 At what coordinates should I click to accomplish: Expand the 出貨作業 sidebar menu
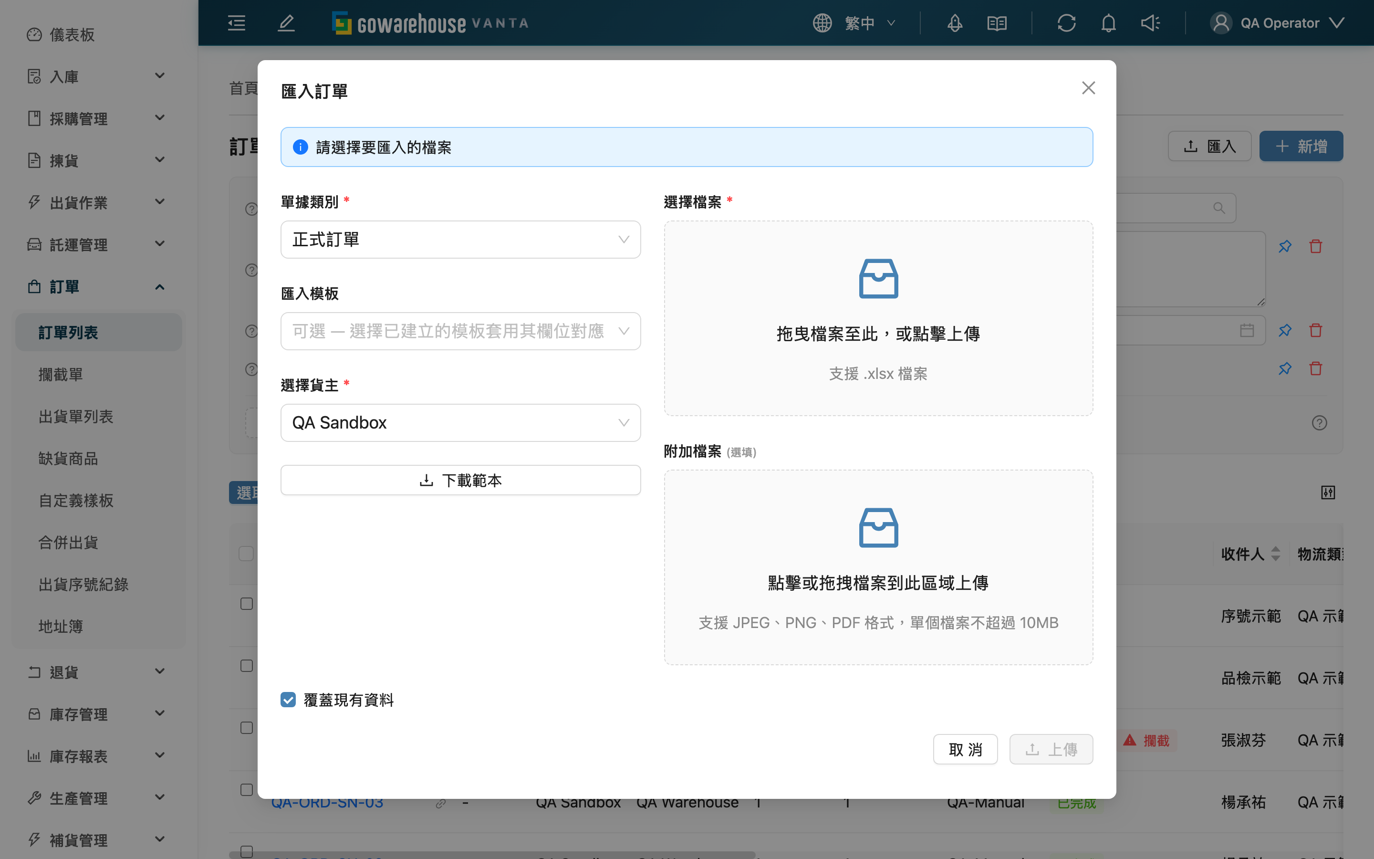coord(99,202)
